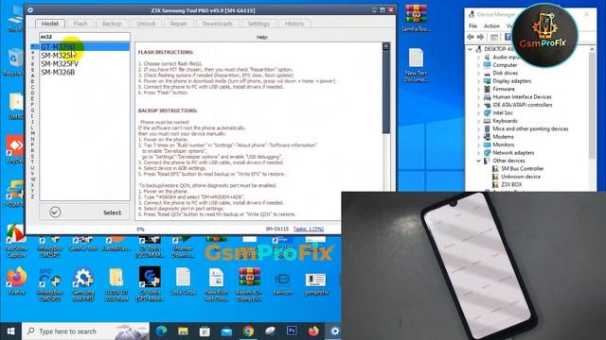Select the Samsung Tool PRO desktop shortcut
Screen dimensions: 606x340
(x=83, y=285)
